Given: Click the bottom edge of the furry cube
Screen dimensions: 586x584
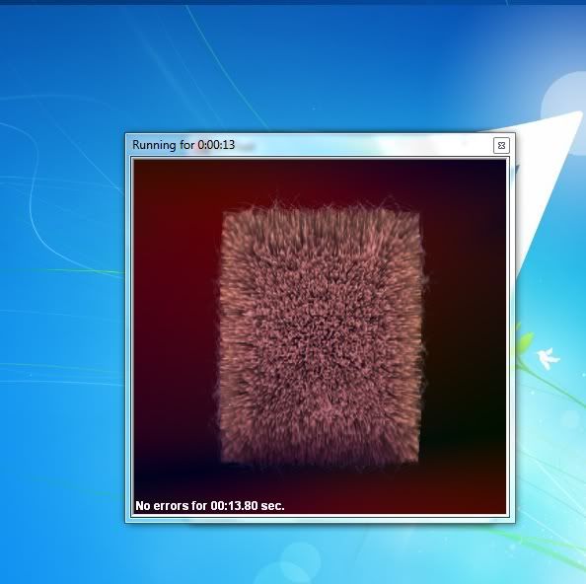Looking at the screenshot, I should coord(320,461).
